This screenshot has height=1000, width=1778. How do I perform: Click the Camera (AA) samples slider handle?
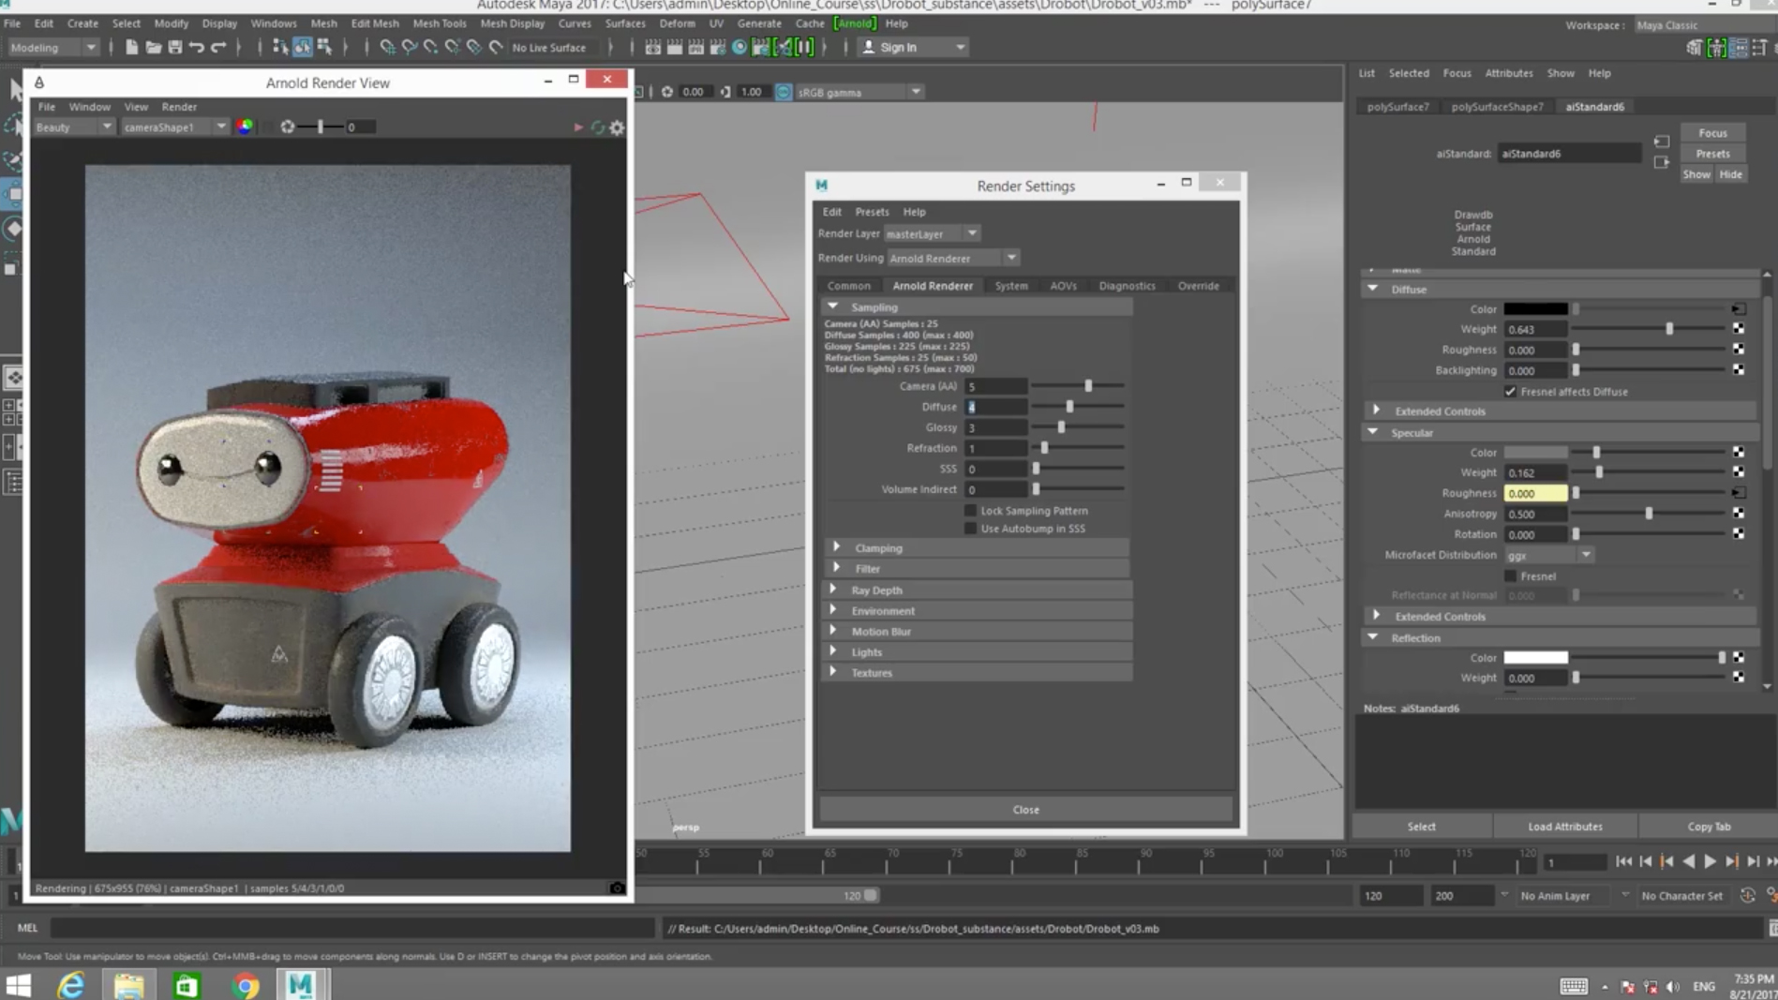(1088, 386)
